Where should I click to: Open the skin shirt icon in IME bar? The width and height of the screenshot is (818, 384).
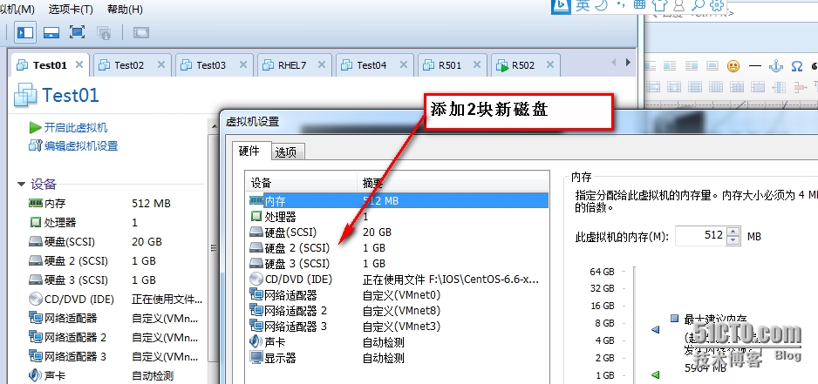(659, 5)
